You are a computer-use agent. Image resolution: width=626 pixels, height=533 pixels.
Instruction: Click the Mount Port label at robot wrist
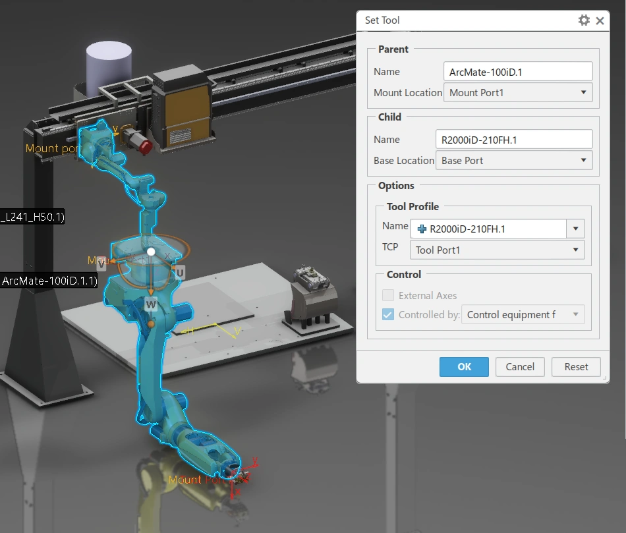click(197, 480)
